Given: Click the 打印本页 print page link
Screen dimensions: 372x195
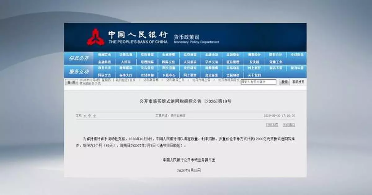Looking at the screenshot, I should pyautogui.click(x=272, y=125).
